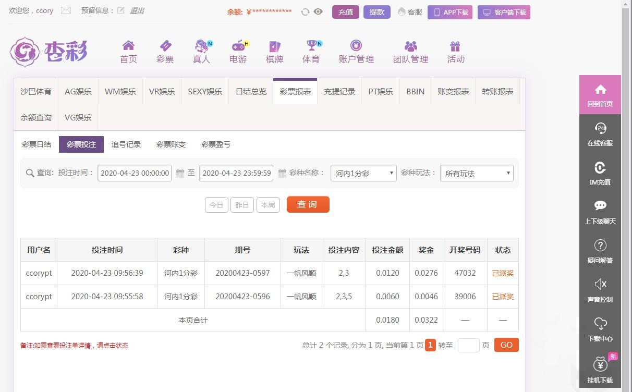Toggle 声音控制 mute sound icon
Viewport: 632px width, 392px height.
(600, 284)
